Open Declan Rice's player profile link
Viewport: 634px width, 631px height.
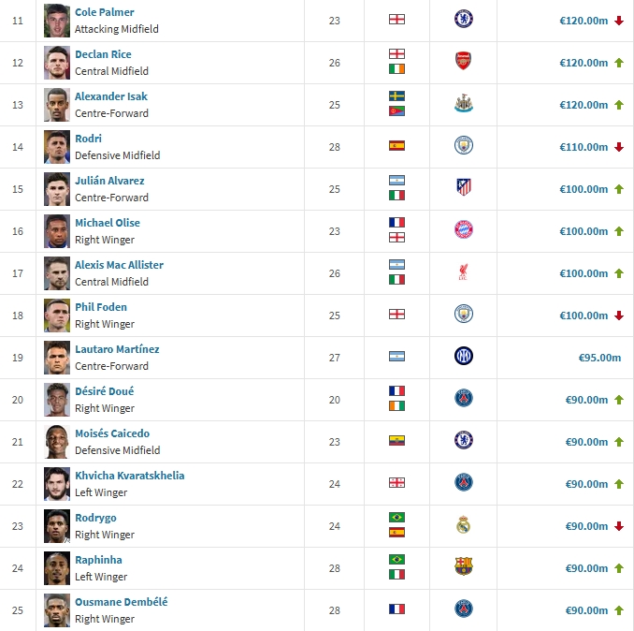point(103,54)
